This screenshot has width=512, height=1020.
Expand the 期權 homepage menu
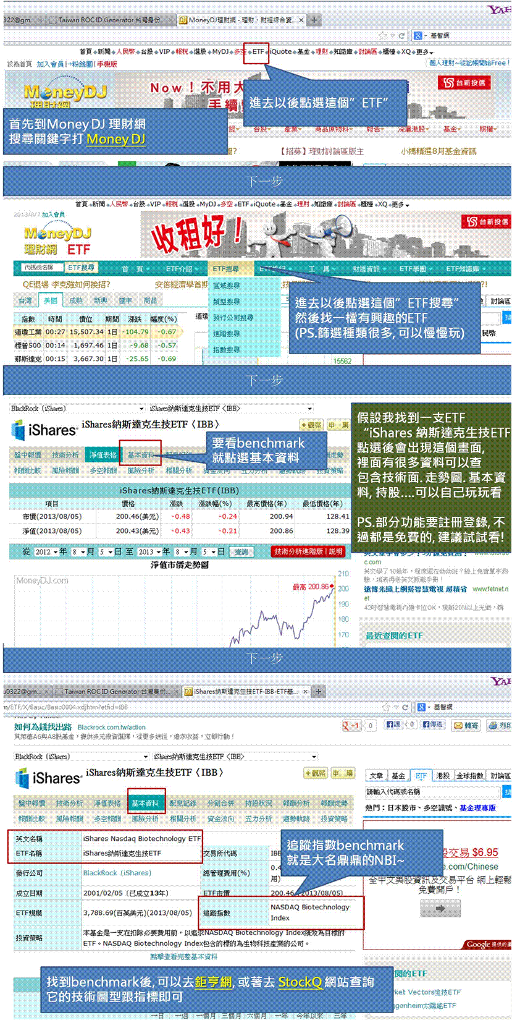pos(488,129)
